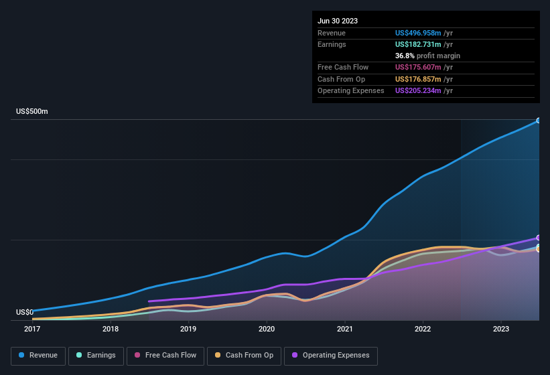Toggle the Free Cash Flow legend button

tap(165, 356)
